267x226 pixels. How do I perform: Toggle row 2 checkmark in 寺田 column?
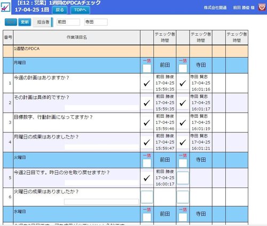click(183, 103)
